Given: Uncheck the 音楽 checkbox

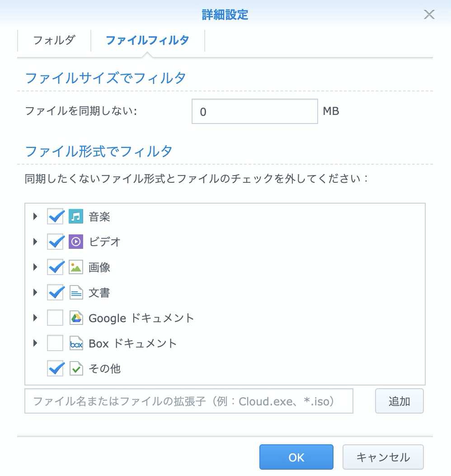Looking at the screenshot, I should pos(55,217).
